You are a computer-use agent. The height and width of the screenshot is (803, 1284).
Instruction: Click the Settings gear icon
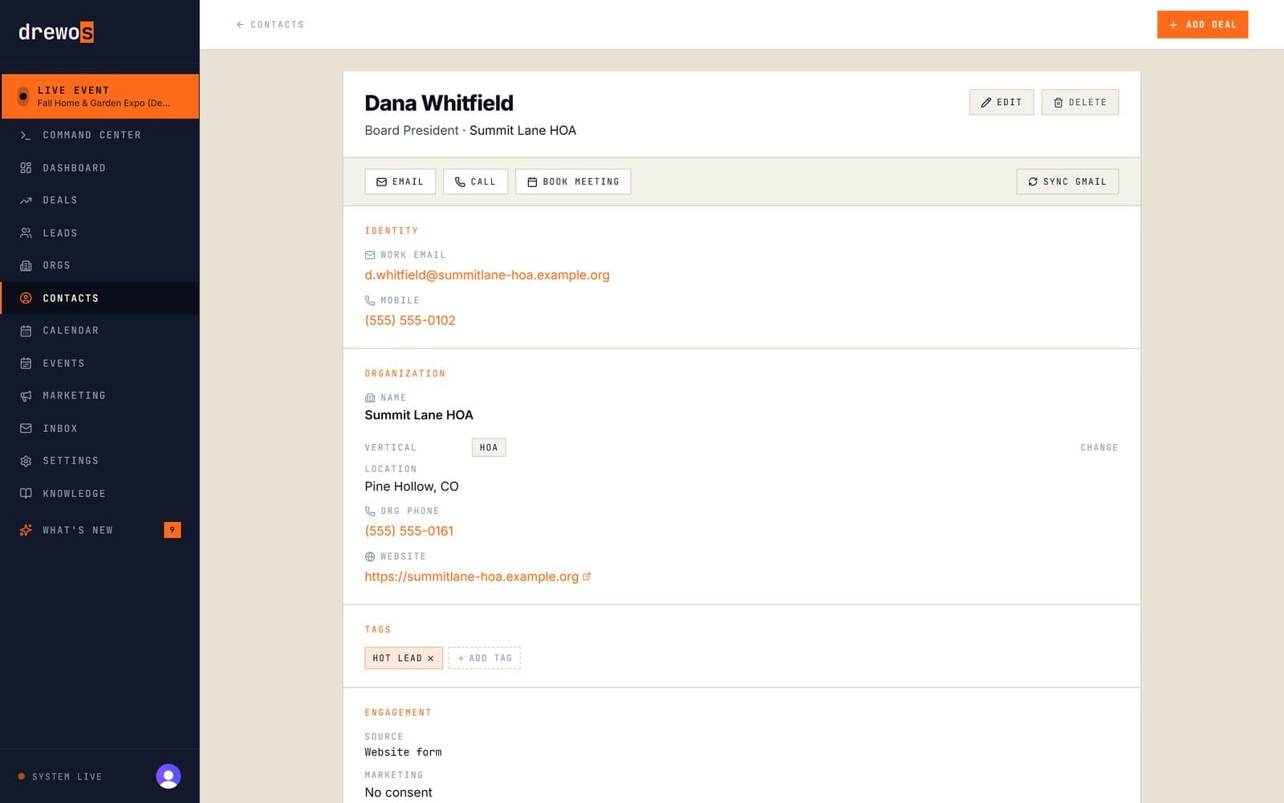click(26, 461)
